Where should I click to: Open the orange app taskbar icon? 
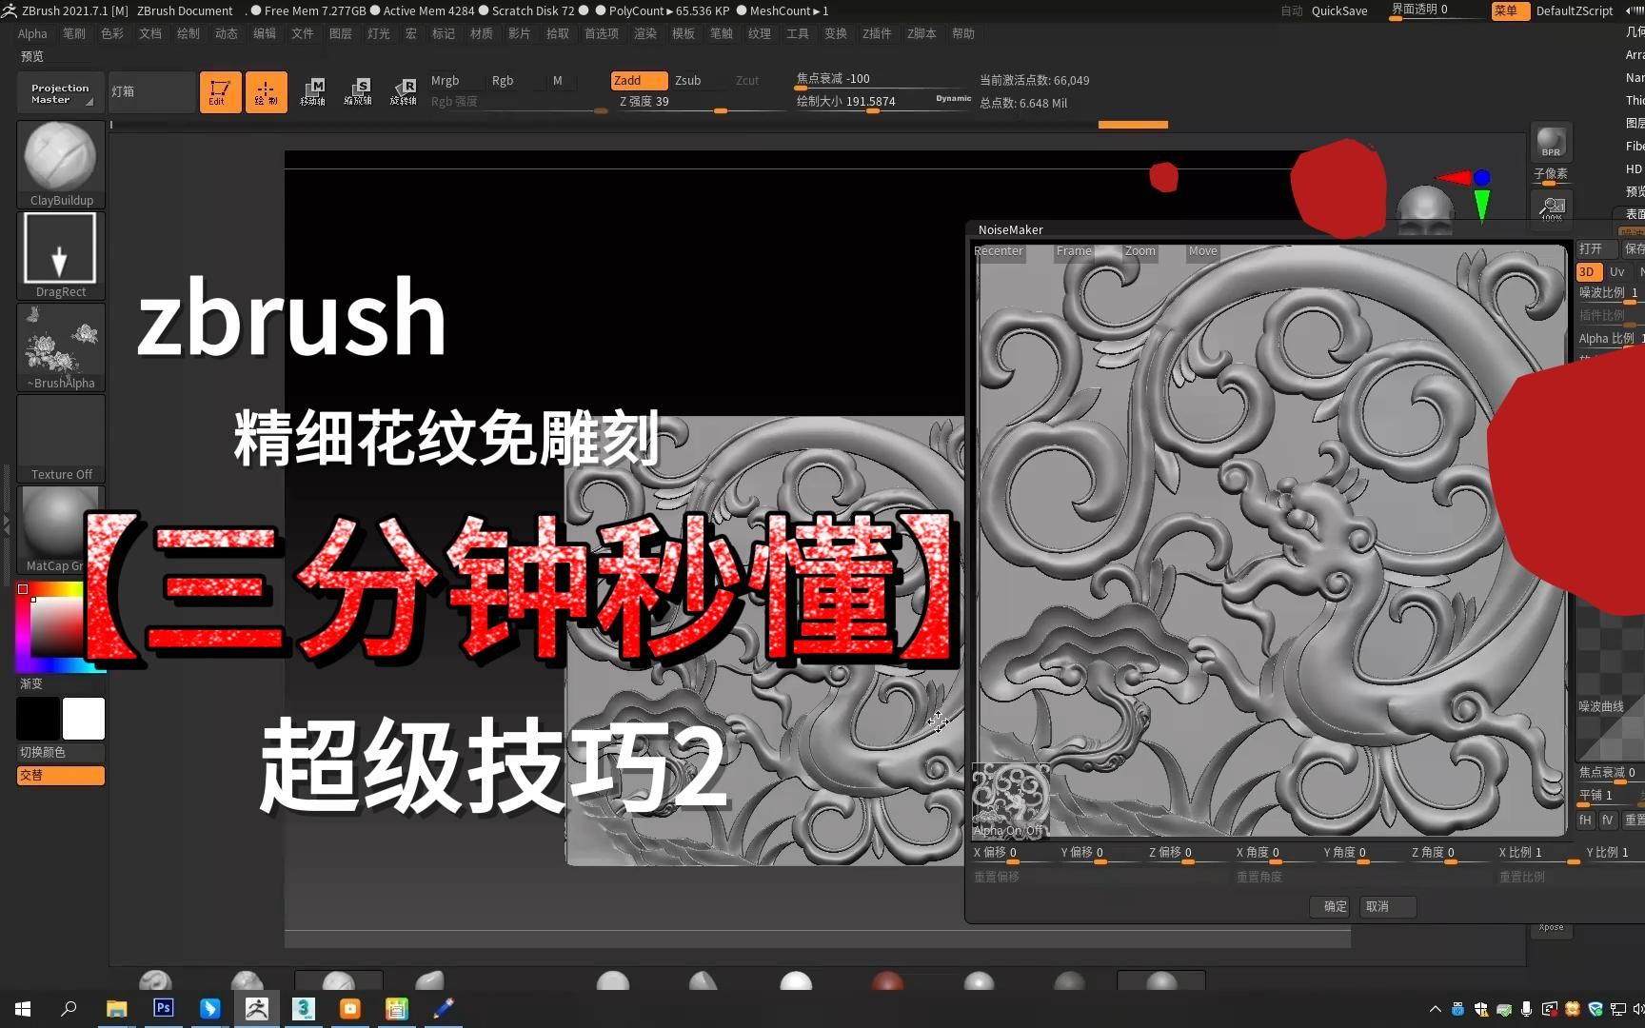tap(350, 1009)
